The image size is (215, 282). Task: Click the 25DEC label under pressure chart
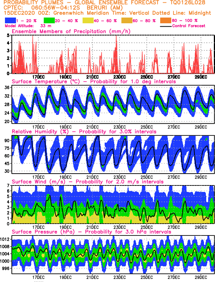147,277
